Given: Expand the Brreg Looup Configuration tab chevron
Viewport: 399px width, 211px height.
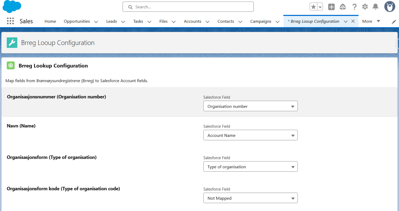Looking at the screenshot, I should click(346, 22).
